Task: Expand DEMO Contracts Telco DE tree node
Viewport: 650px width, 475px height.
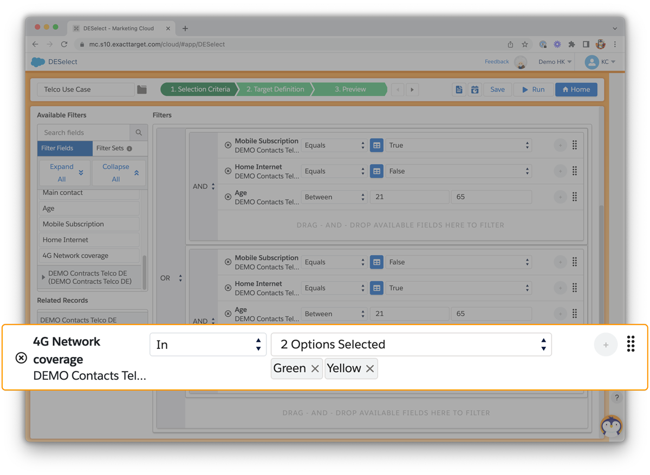Action: coord(44,277)
